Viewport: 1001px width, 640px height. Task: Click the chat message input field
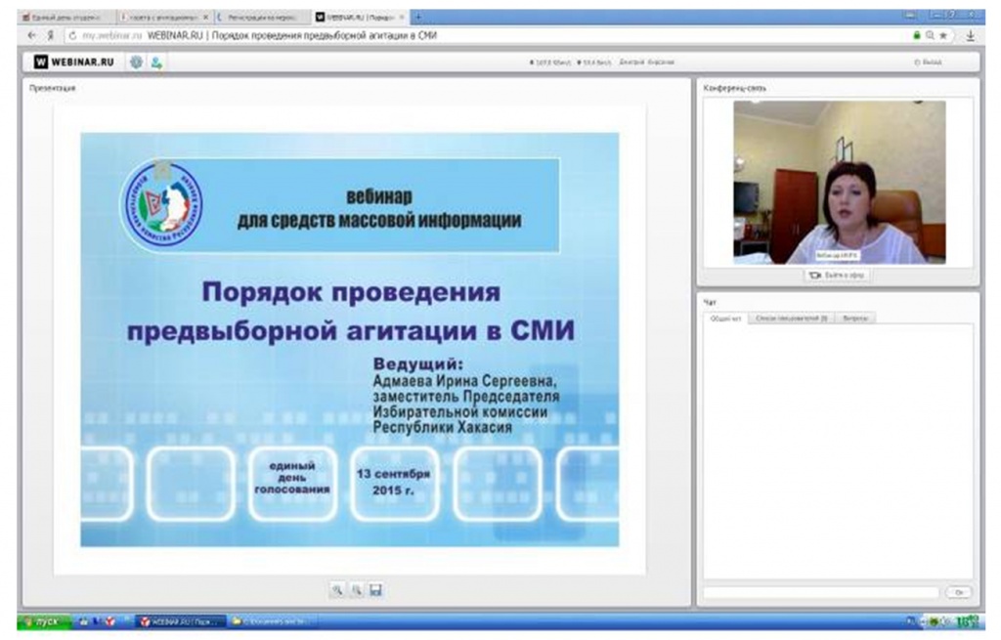821,593
